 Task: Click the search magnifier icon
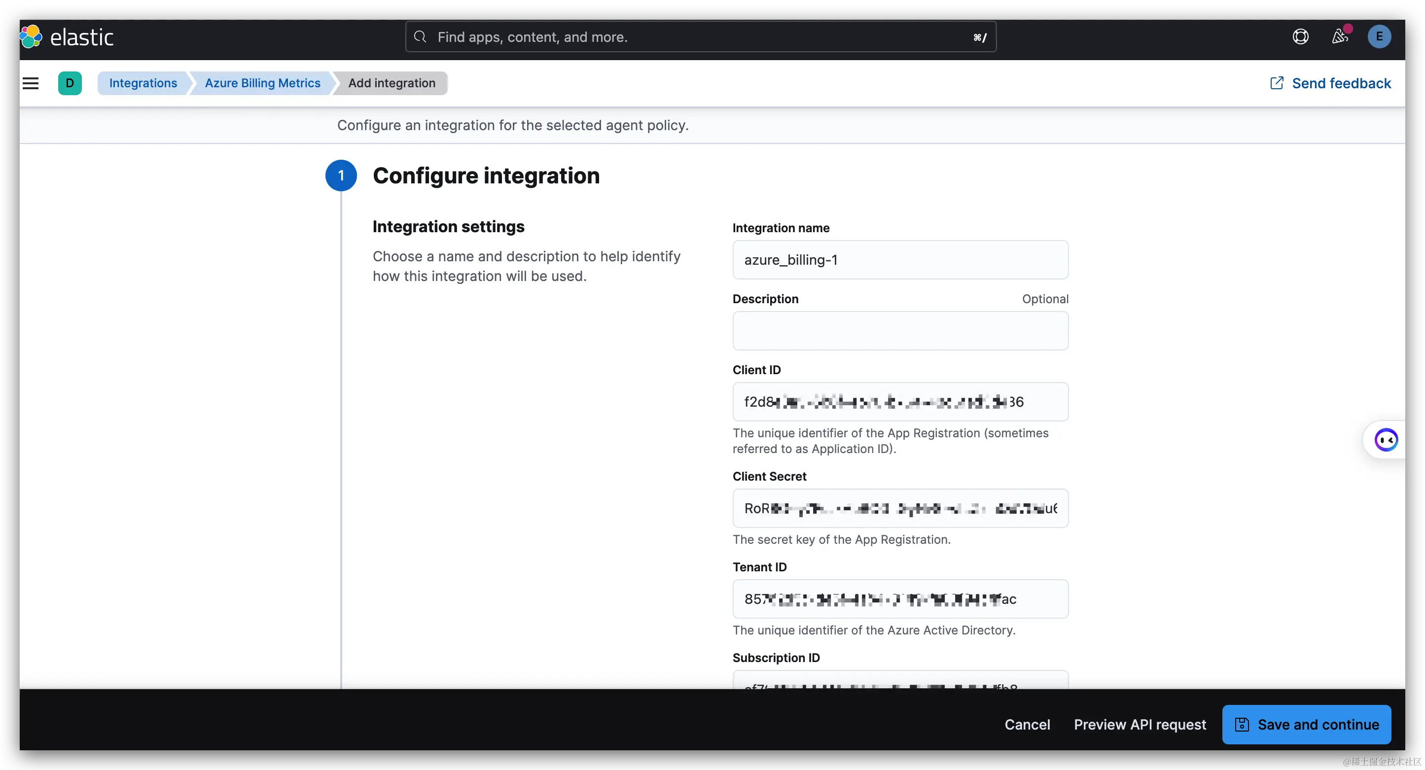[420, 36]
